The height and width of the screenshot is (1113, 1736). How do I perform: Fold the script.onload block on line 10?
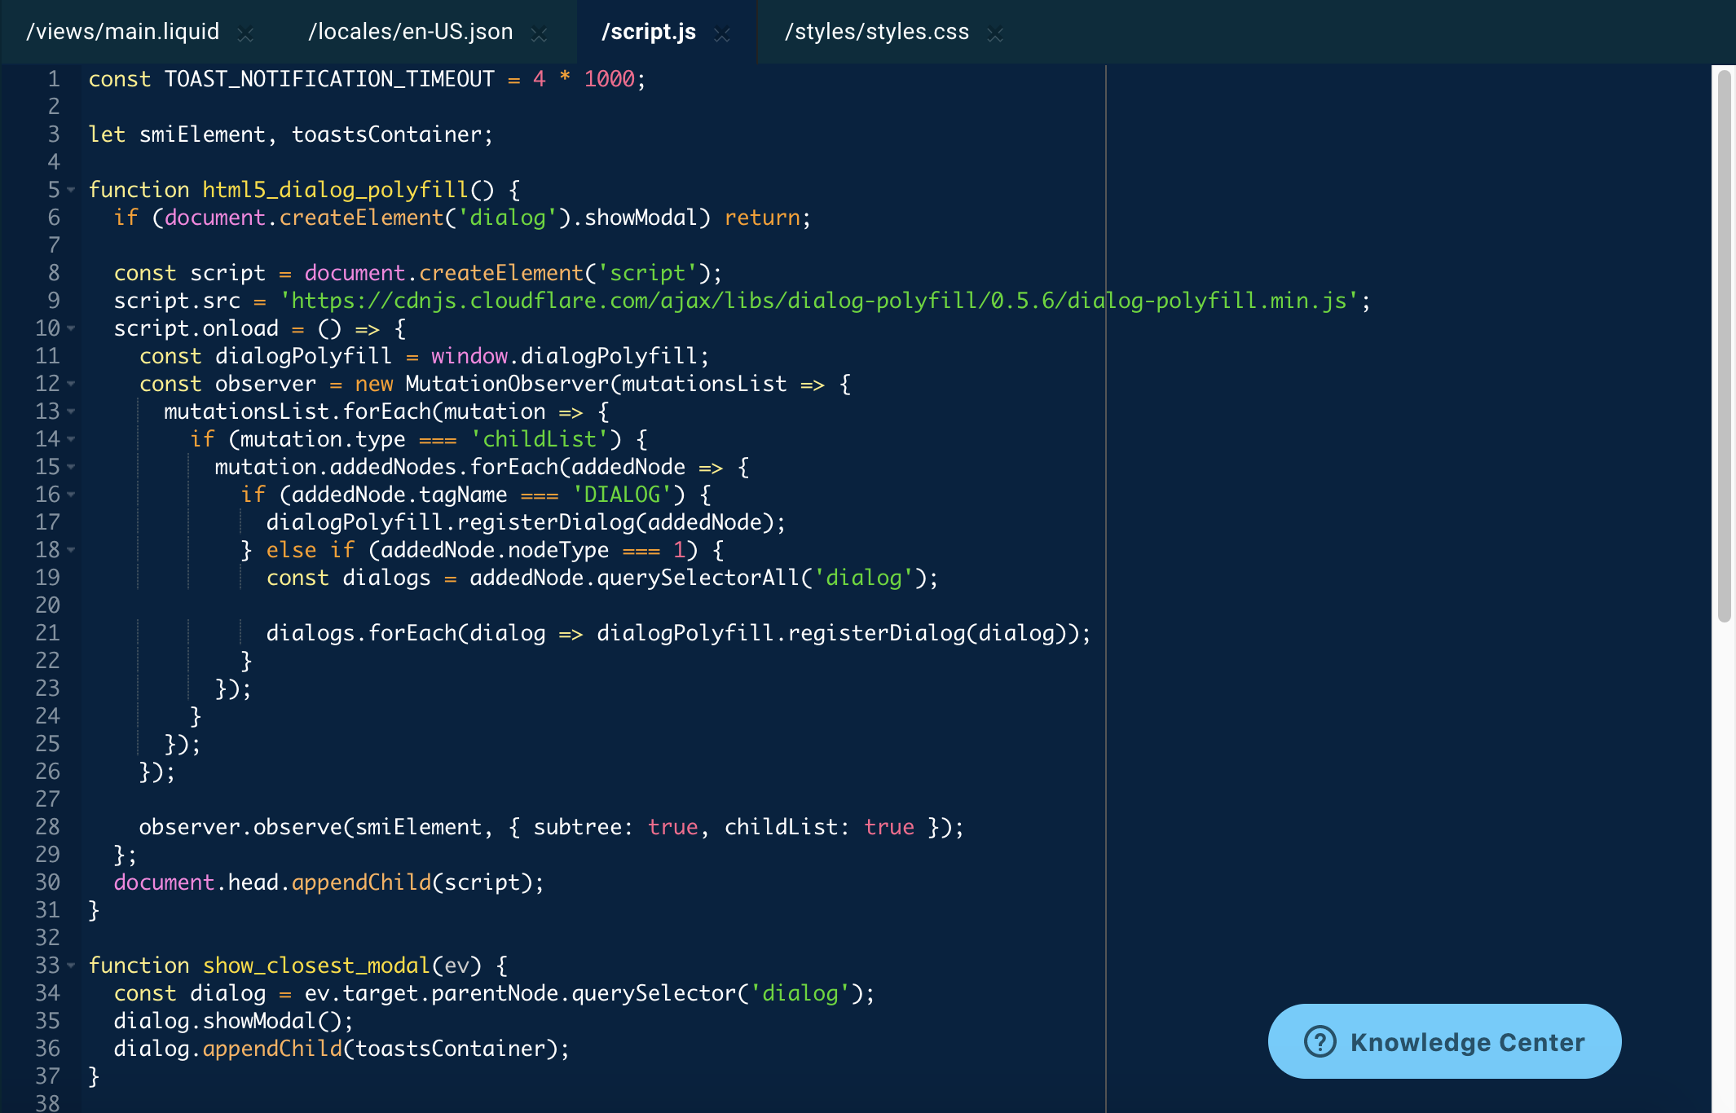tap(72, 328)
